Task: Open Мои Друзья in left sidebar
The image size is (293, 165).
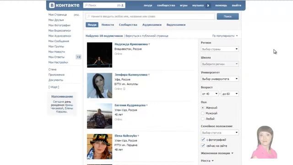Action: tap(56, 20)
